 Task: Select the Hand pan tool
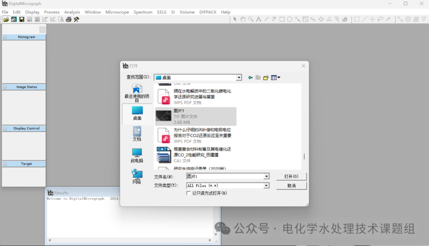[243, 19]
